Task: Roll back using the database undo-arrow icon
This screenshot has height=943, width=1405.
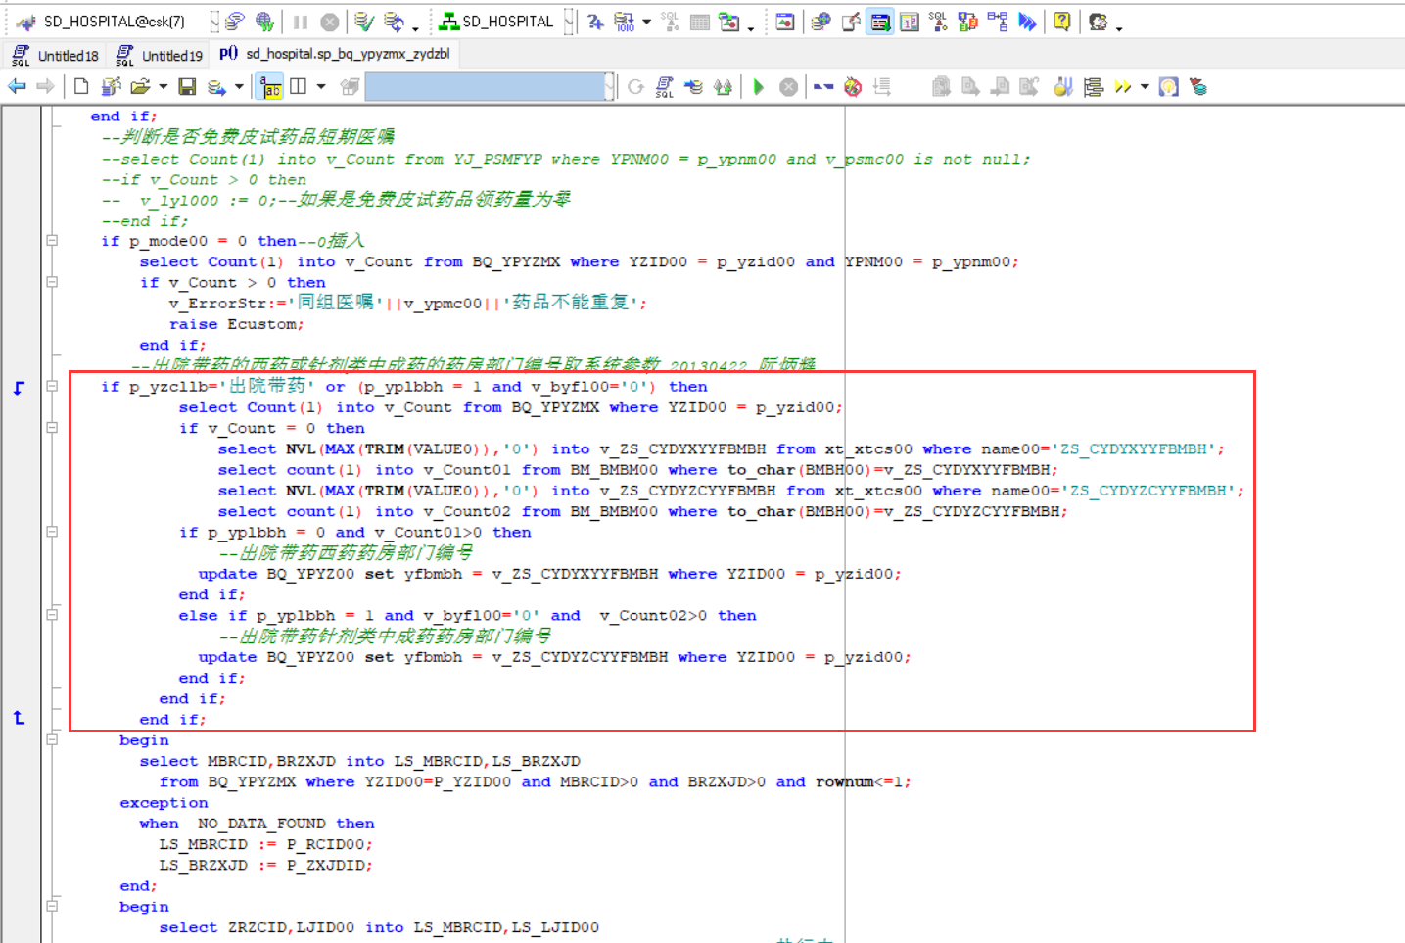Action: tap(394, 22)
